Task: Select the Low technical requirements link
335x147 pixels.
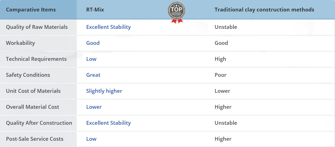Action: pyautogui.click(x=91, y=59)
